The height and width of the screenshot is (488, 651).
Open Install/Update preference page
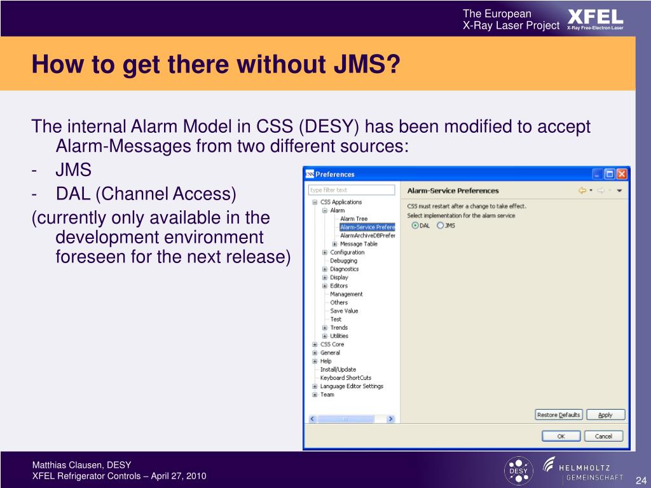click(x=338, y=369)
